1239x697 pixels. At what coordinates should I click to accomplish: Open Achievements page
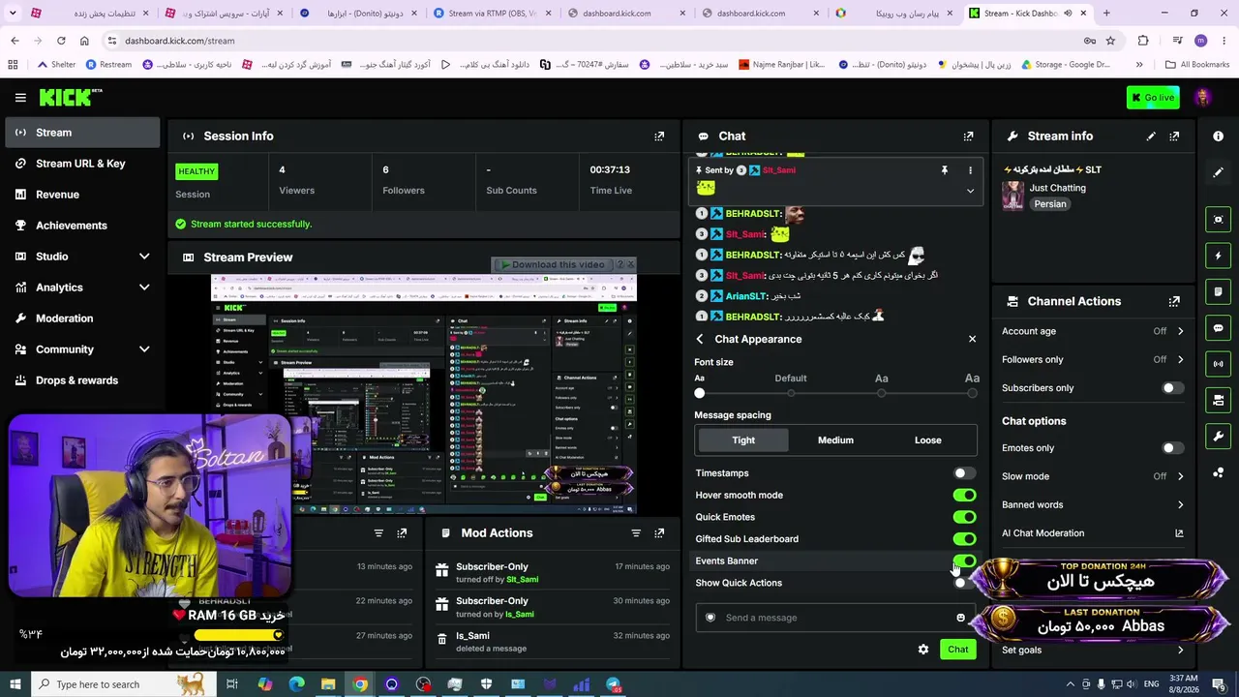(x=82, y=226)
